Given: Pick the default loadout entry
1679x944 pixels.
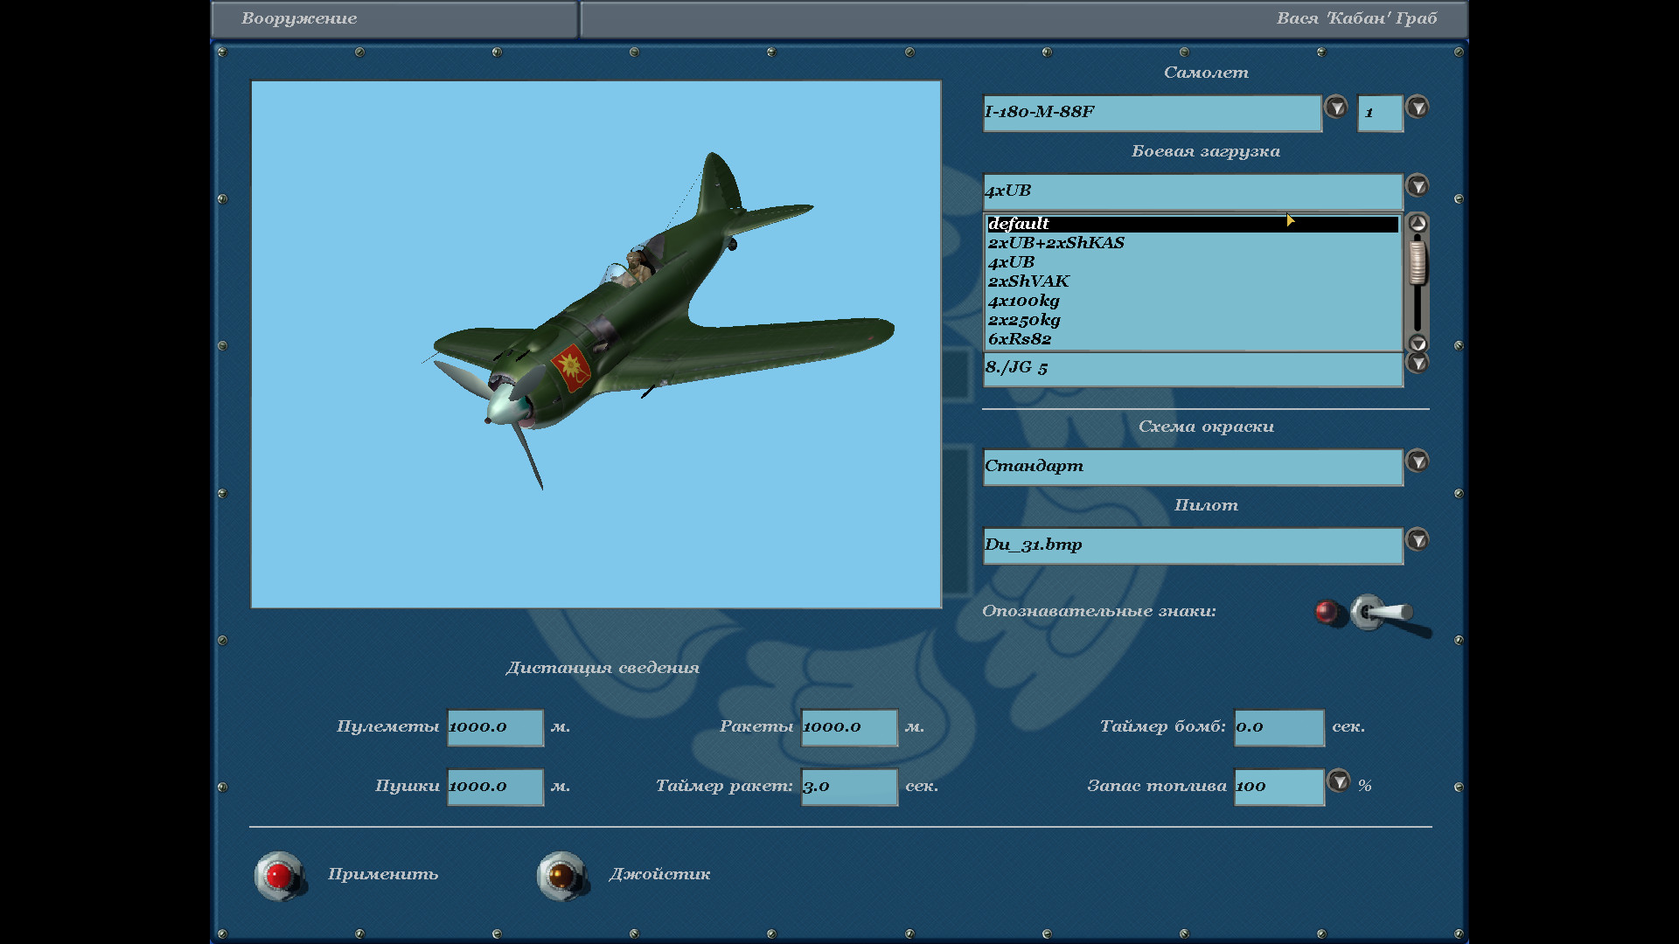Looking at the screenshot, I should click(1018, 224).
